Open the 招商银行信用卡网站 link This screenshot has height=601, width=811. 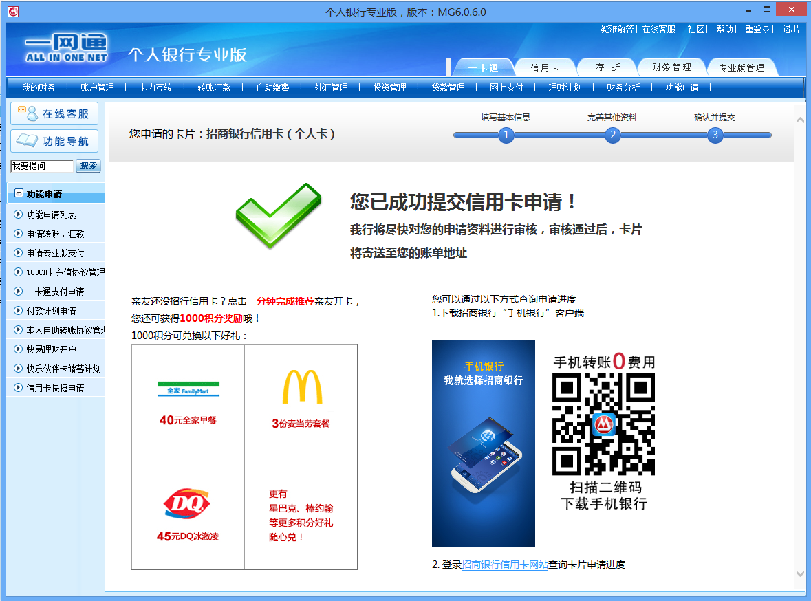click(505, 565)
